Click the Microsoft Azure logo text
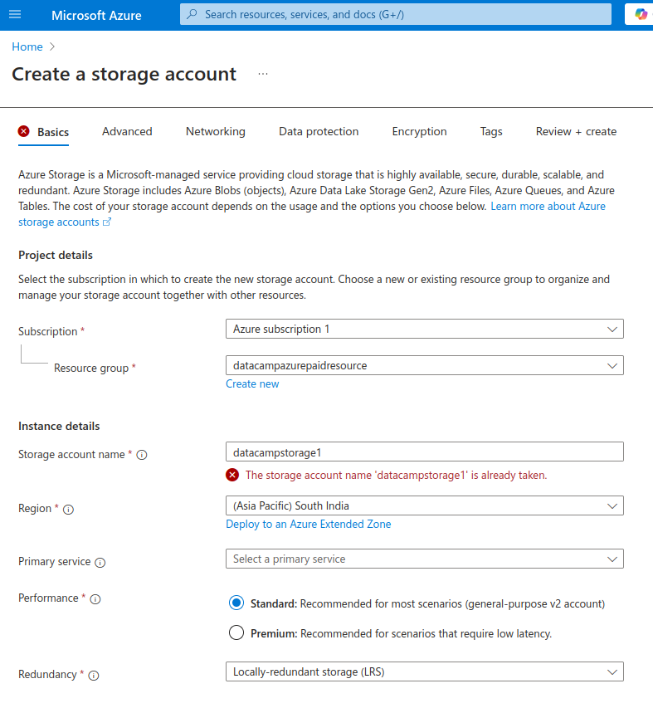 pyautogui.click(x=96, y=15)
